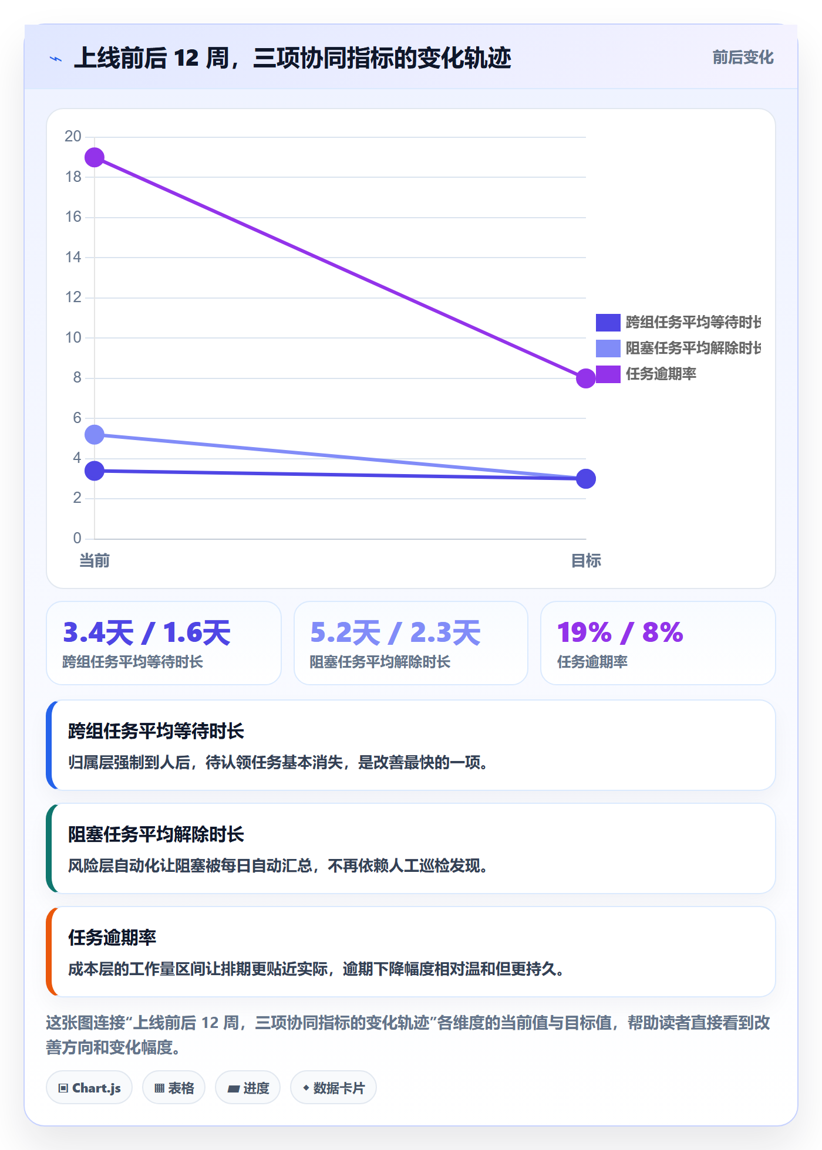Click the lightning bolt icon beside the title

tap(56, 59)
